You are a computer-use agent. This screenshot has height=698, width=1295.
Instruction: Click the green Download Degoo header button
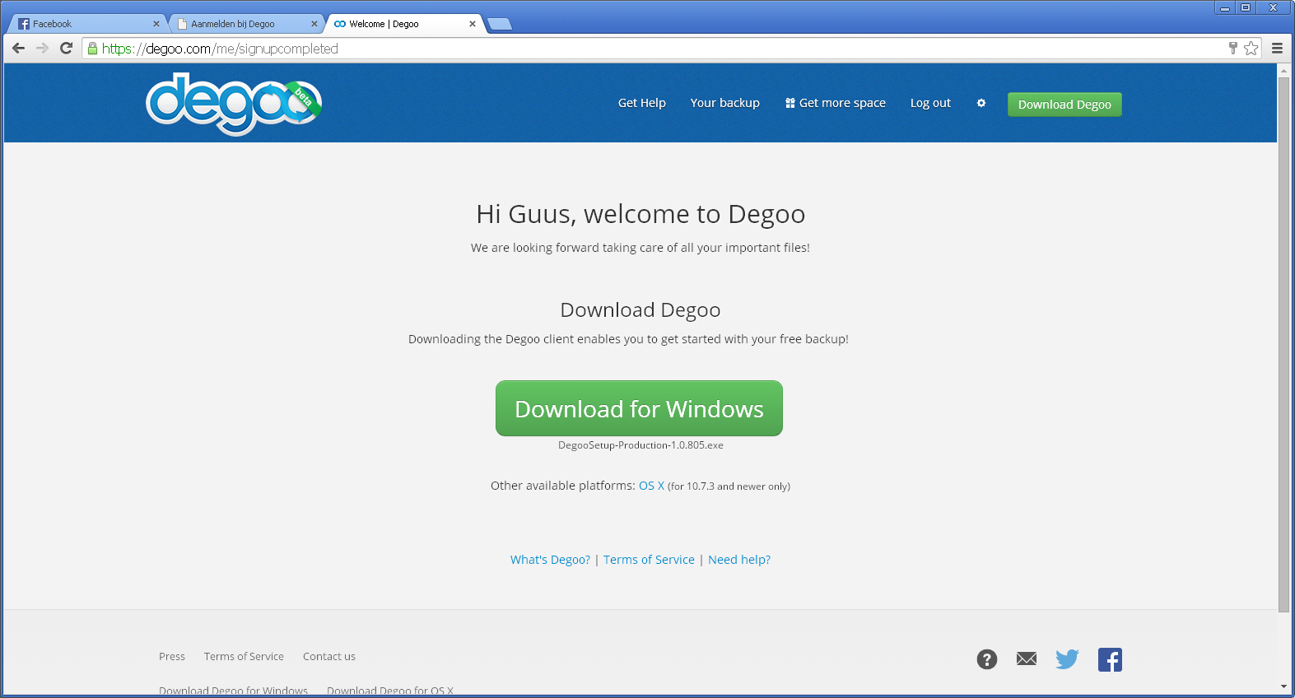click(1064, 105)
